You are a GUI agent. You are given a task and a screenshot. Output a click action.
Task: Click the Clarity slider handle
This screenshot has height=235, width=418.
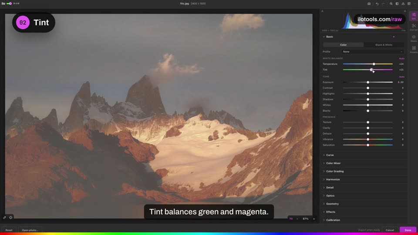coord(368,128)
